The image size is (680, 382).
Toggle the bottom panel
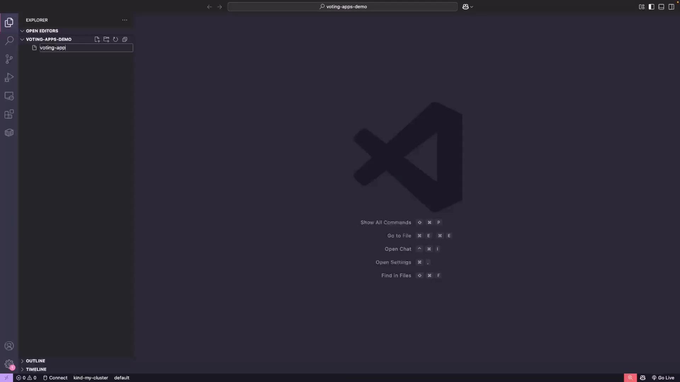[x=661, y=7]
